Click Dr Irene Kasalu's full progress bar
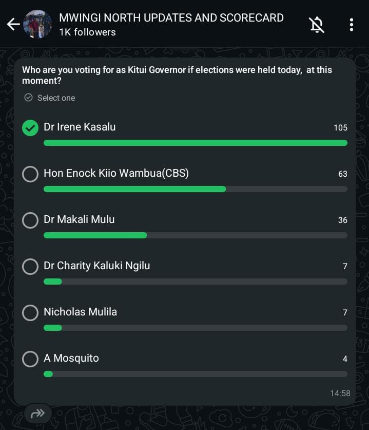This screenshot has height=430, width=369. [x=195, y=143]
